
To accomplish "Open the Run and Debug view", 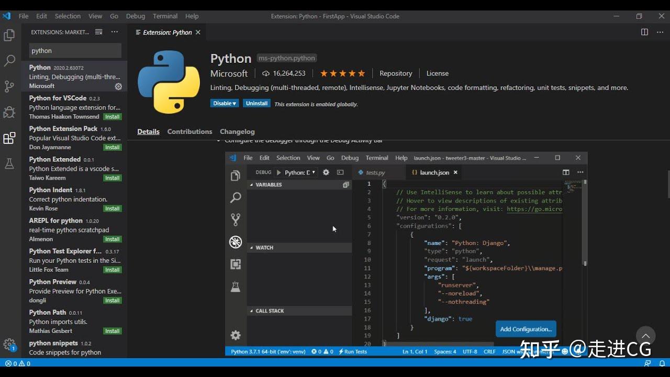I will [9, 112].
